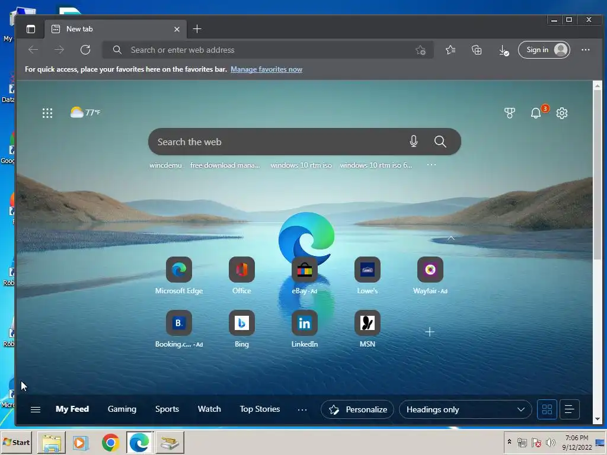Image resolution: width=607 pixels, height=455 pixels.
Task: Open the Favorites list icon
Action: point(451,50)
